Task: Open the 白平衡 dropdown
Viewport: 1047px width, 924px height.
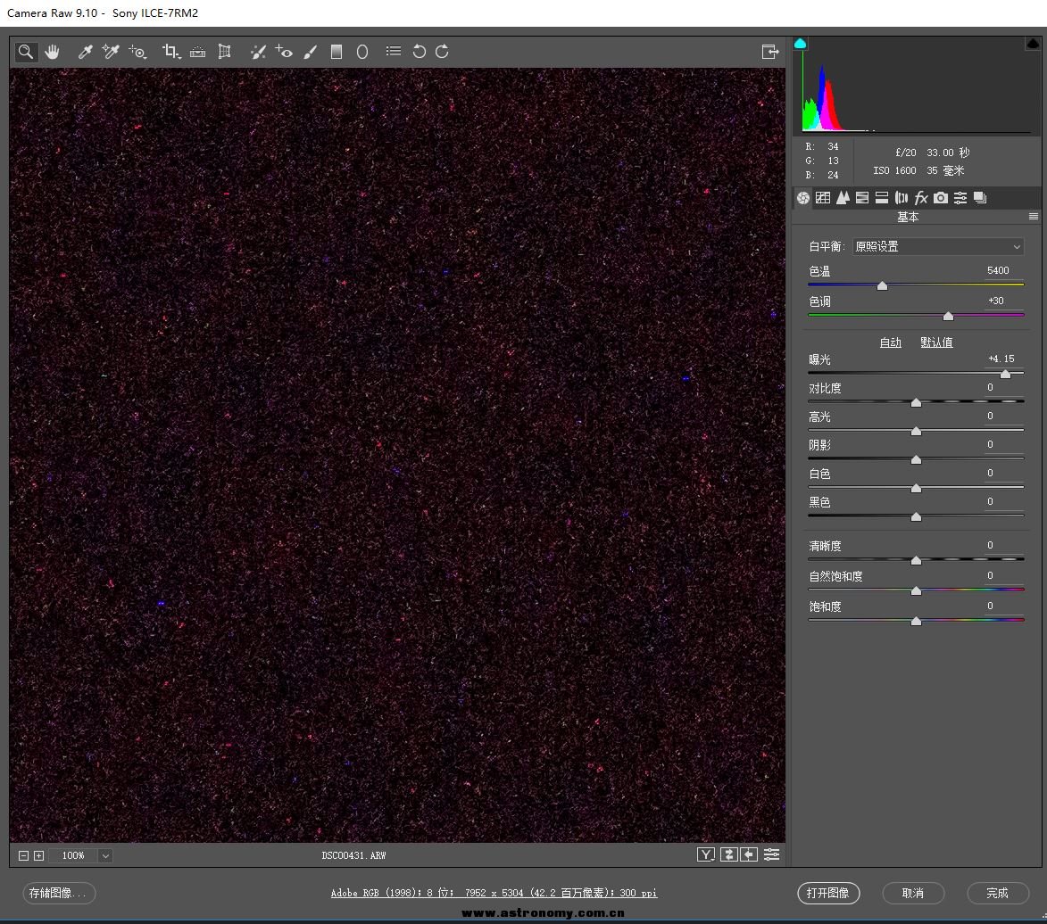Action: [x=938, y=247]
